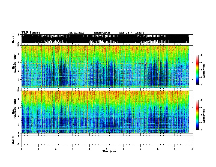
Task: Click the "10" tick on the time axis
Action: 192,149
